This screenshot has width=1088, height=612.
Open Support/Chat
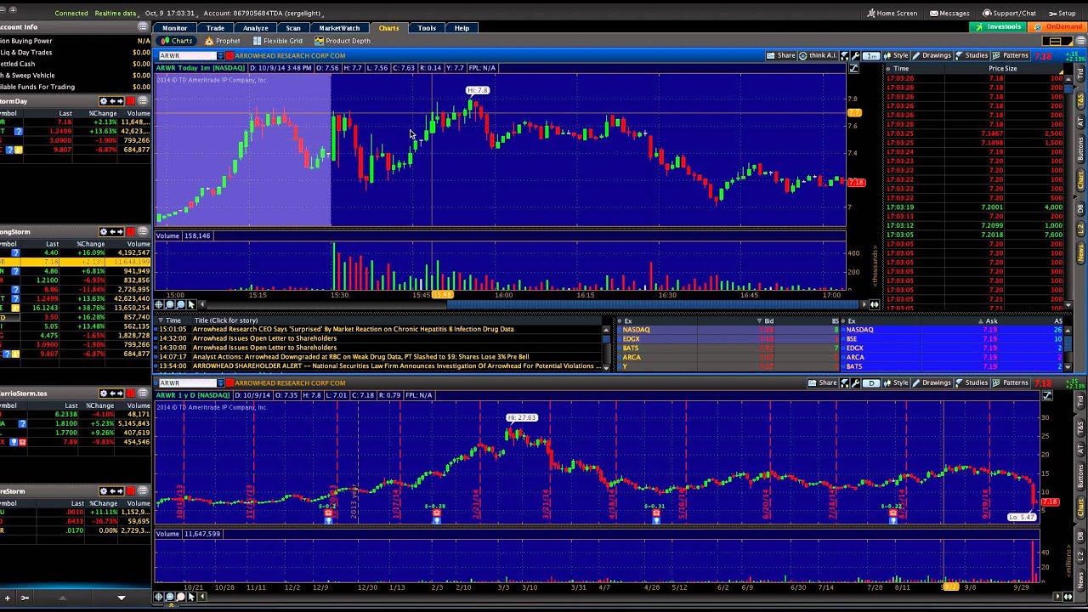point(1010,14)
